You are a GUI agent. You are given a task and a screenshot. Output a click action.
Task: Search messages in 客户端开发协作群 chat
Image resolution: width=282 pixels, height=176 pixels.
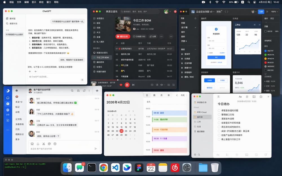coord(72,91)
